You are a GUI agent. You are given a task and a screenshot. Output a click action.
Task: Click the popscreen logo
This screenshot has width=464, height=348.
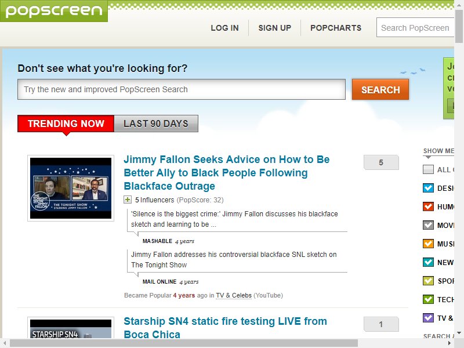point(54,10)
